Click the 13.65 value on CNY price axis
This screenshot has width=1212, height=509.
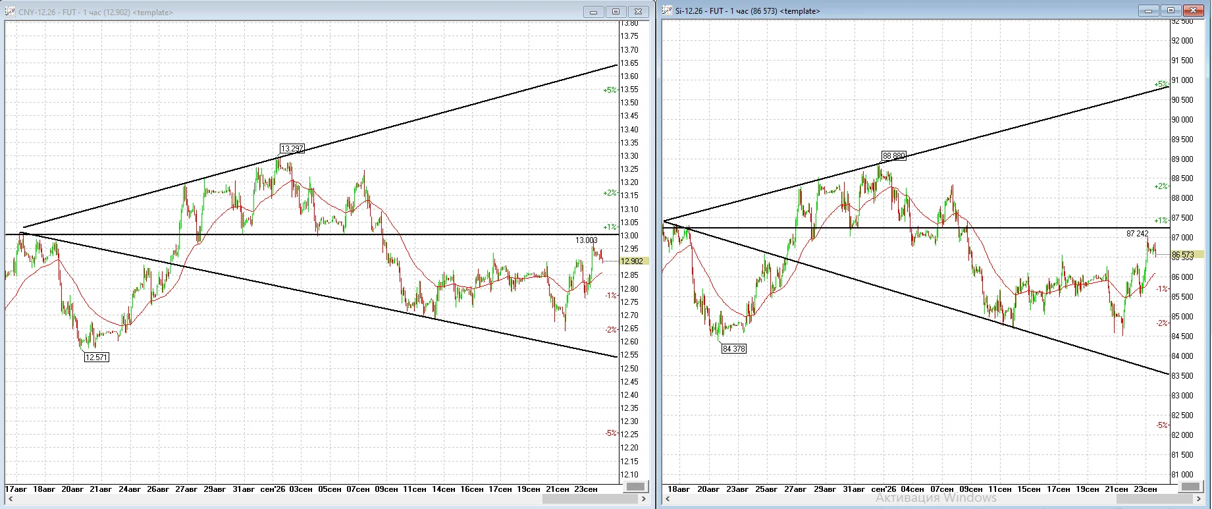tap(629, 63)
